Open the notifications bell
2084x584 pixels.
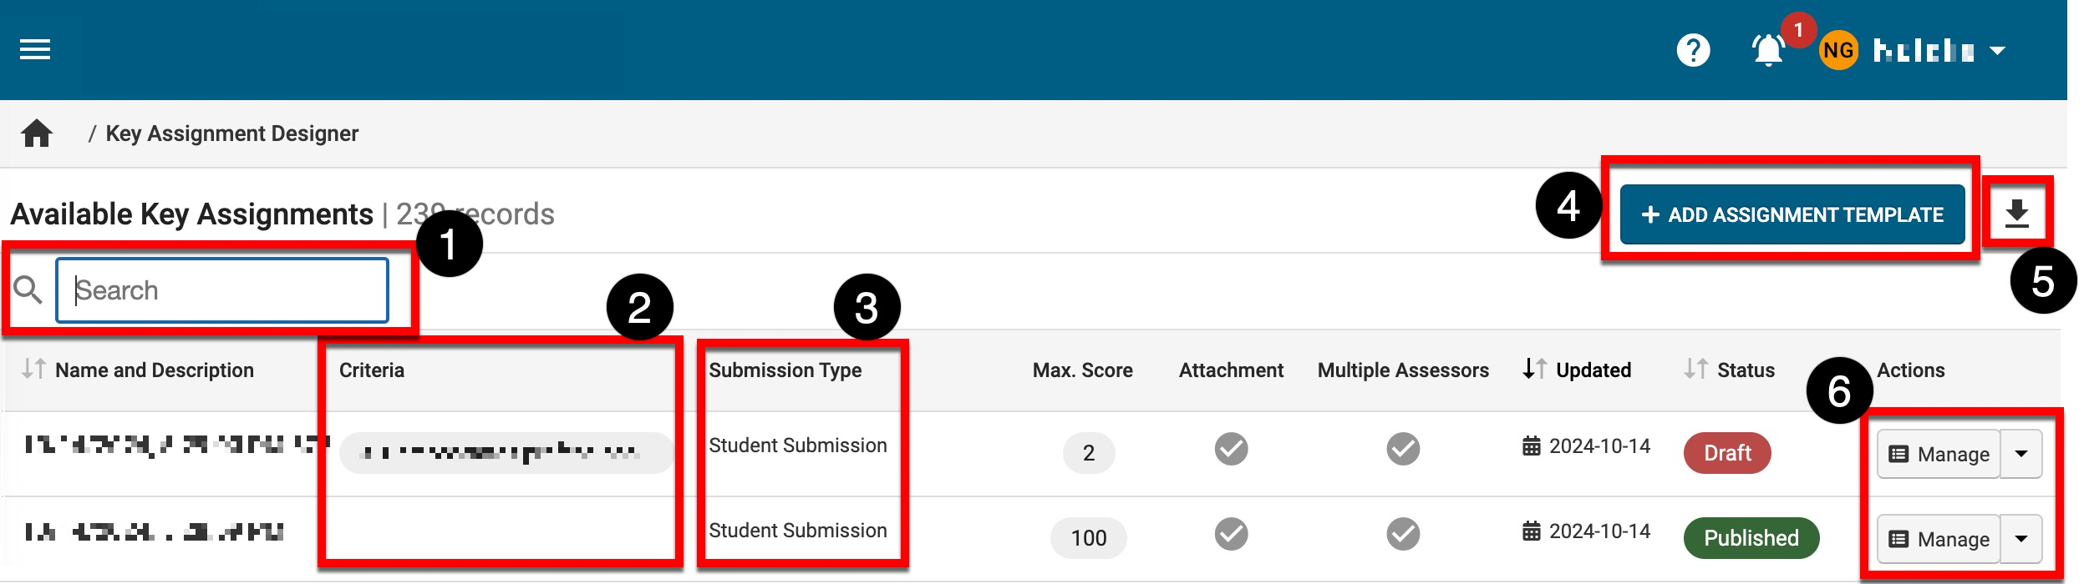click(1768, 50)
